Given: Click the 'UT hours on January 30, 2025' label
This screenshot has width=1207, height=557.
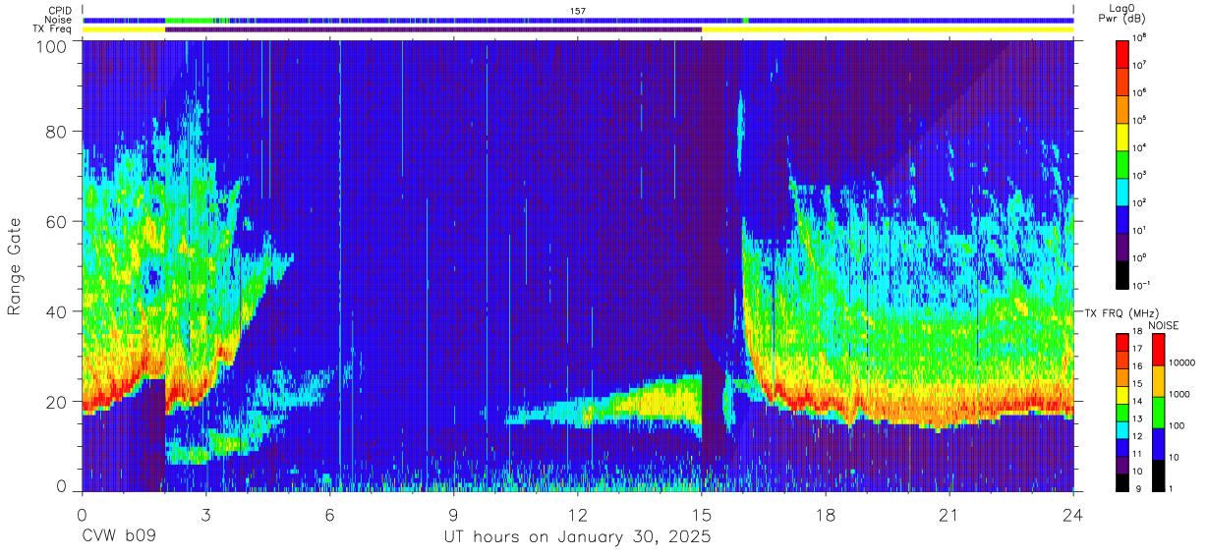Looking at the screenshot, I should click(578, 538).
